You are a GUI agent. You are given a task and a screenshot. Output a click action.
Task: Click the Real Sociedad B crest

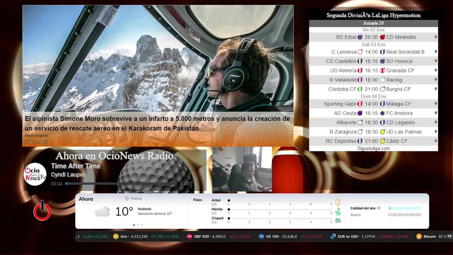pyautogui.click(x=382, y=52)
